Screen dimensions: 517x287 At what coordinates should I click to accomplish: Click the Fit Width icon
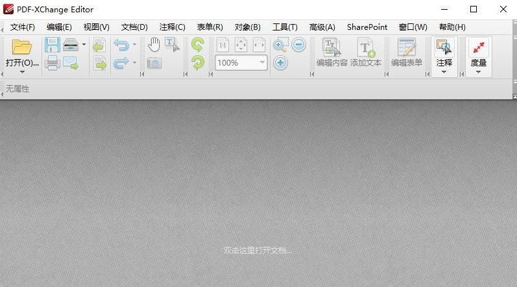pos(259,45)
